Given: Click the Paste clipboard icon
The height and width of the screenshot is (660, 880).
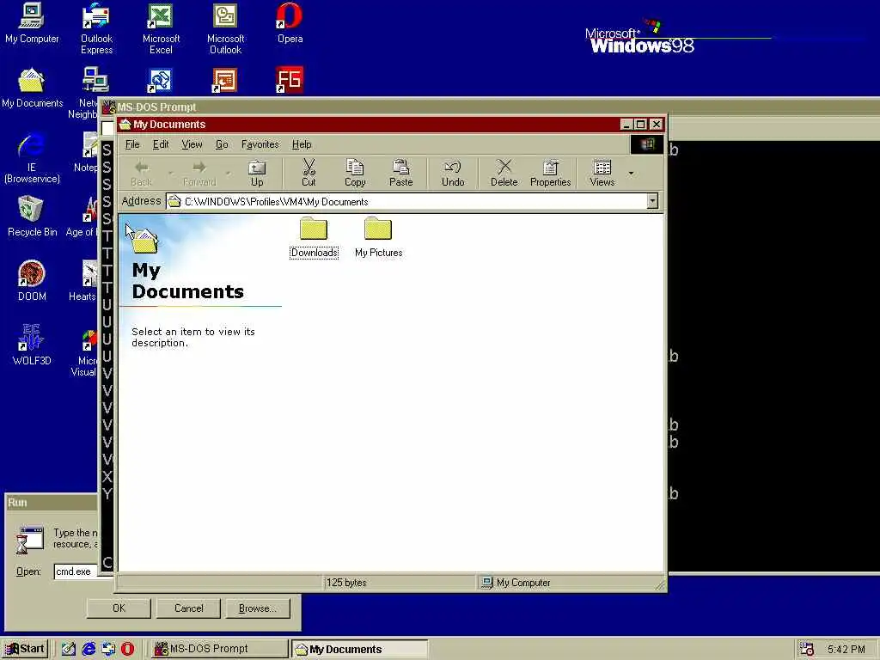Looking at the screenshot, I should pyautogui.click(x=400, y=173).
